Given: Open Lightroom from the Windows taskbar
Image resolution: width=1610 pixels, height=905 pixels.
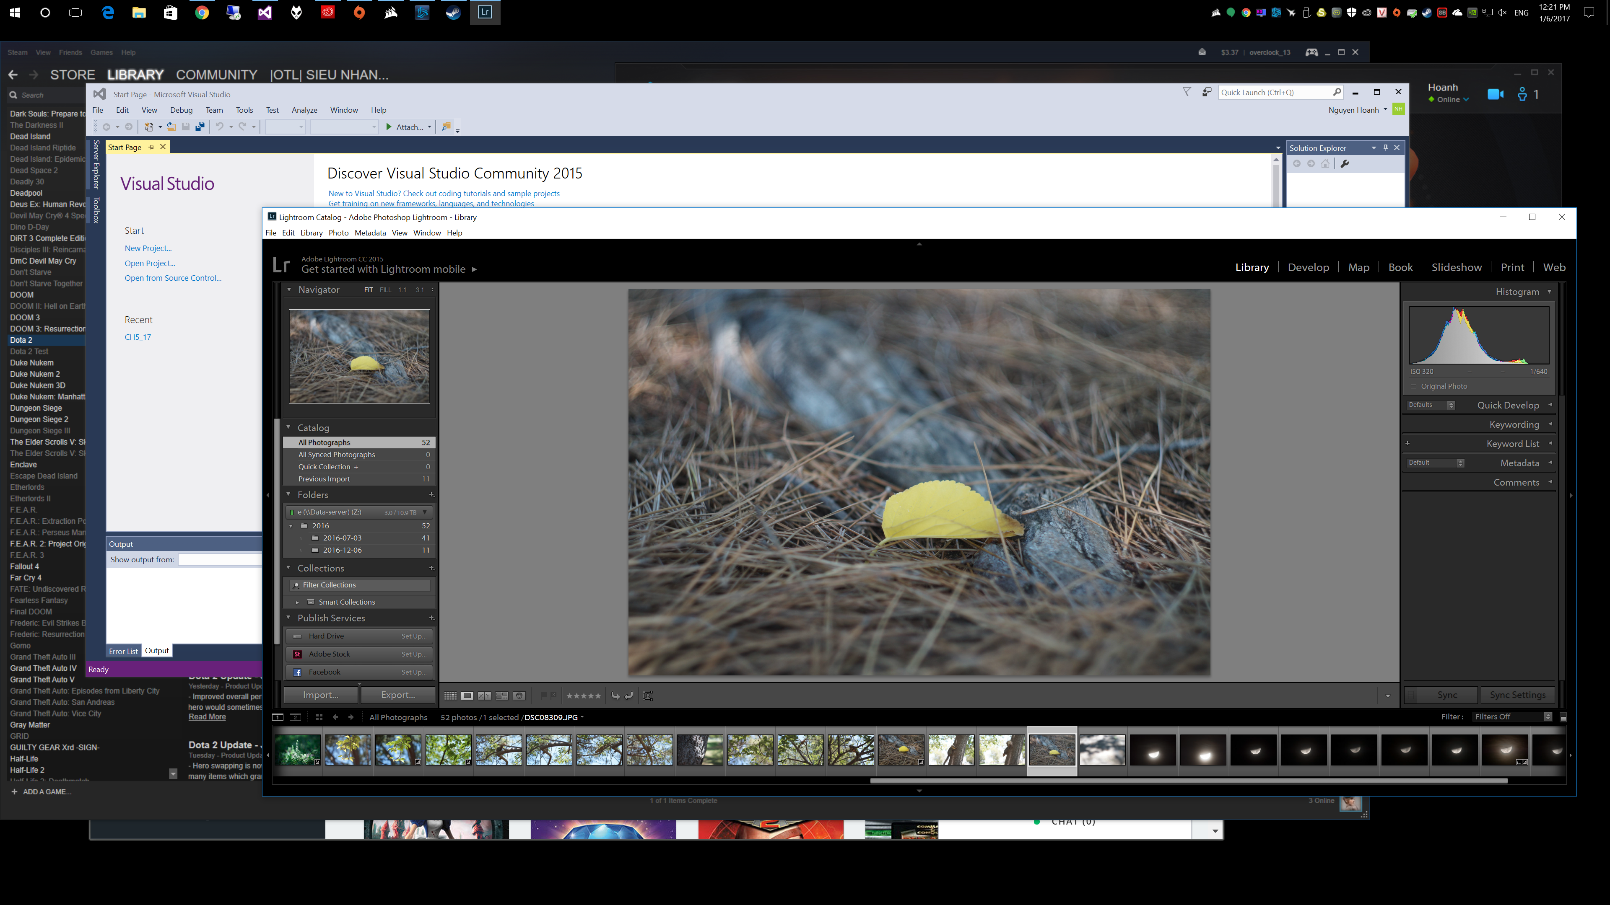Looking at the screenshot, I should point(484,12).
